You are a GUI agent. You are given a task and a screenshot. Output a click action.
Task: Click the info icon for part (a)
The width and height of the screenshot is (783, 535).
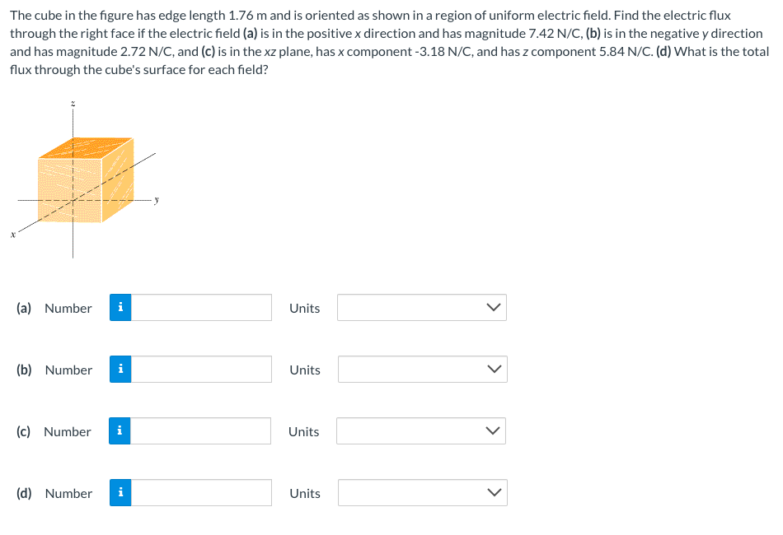[120, 308]
